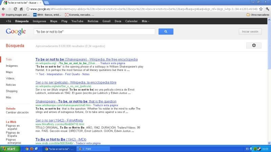Filter results by Vídeos in sidebar

10,78
